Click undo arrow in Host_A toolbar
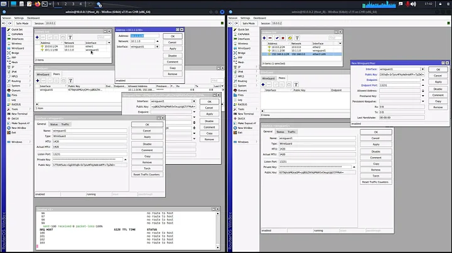 coord(4,23)
